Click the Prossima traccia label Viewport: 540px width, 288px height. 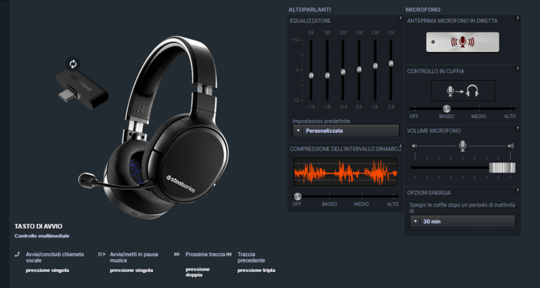click(x=205, y=254)
